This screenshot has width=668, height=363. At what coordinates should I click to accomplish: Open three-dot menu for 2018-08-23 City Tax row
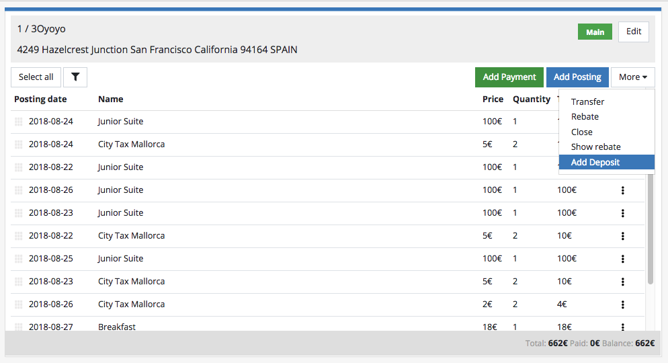tap(622, 282)
